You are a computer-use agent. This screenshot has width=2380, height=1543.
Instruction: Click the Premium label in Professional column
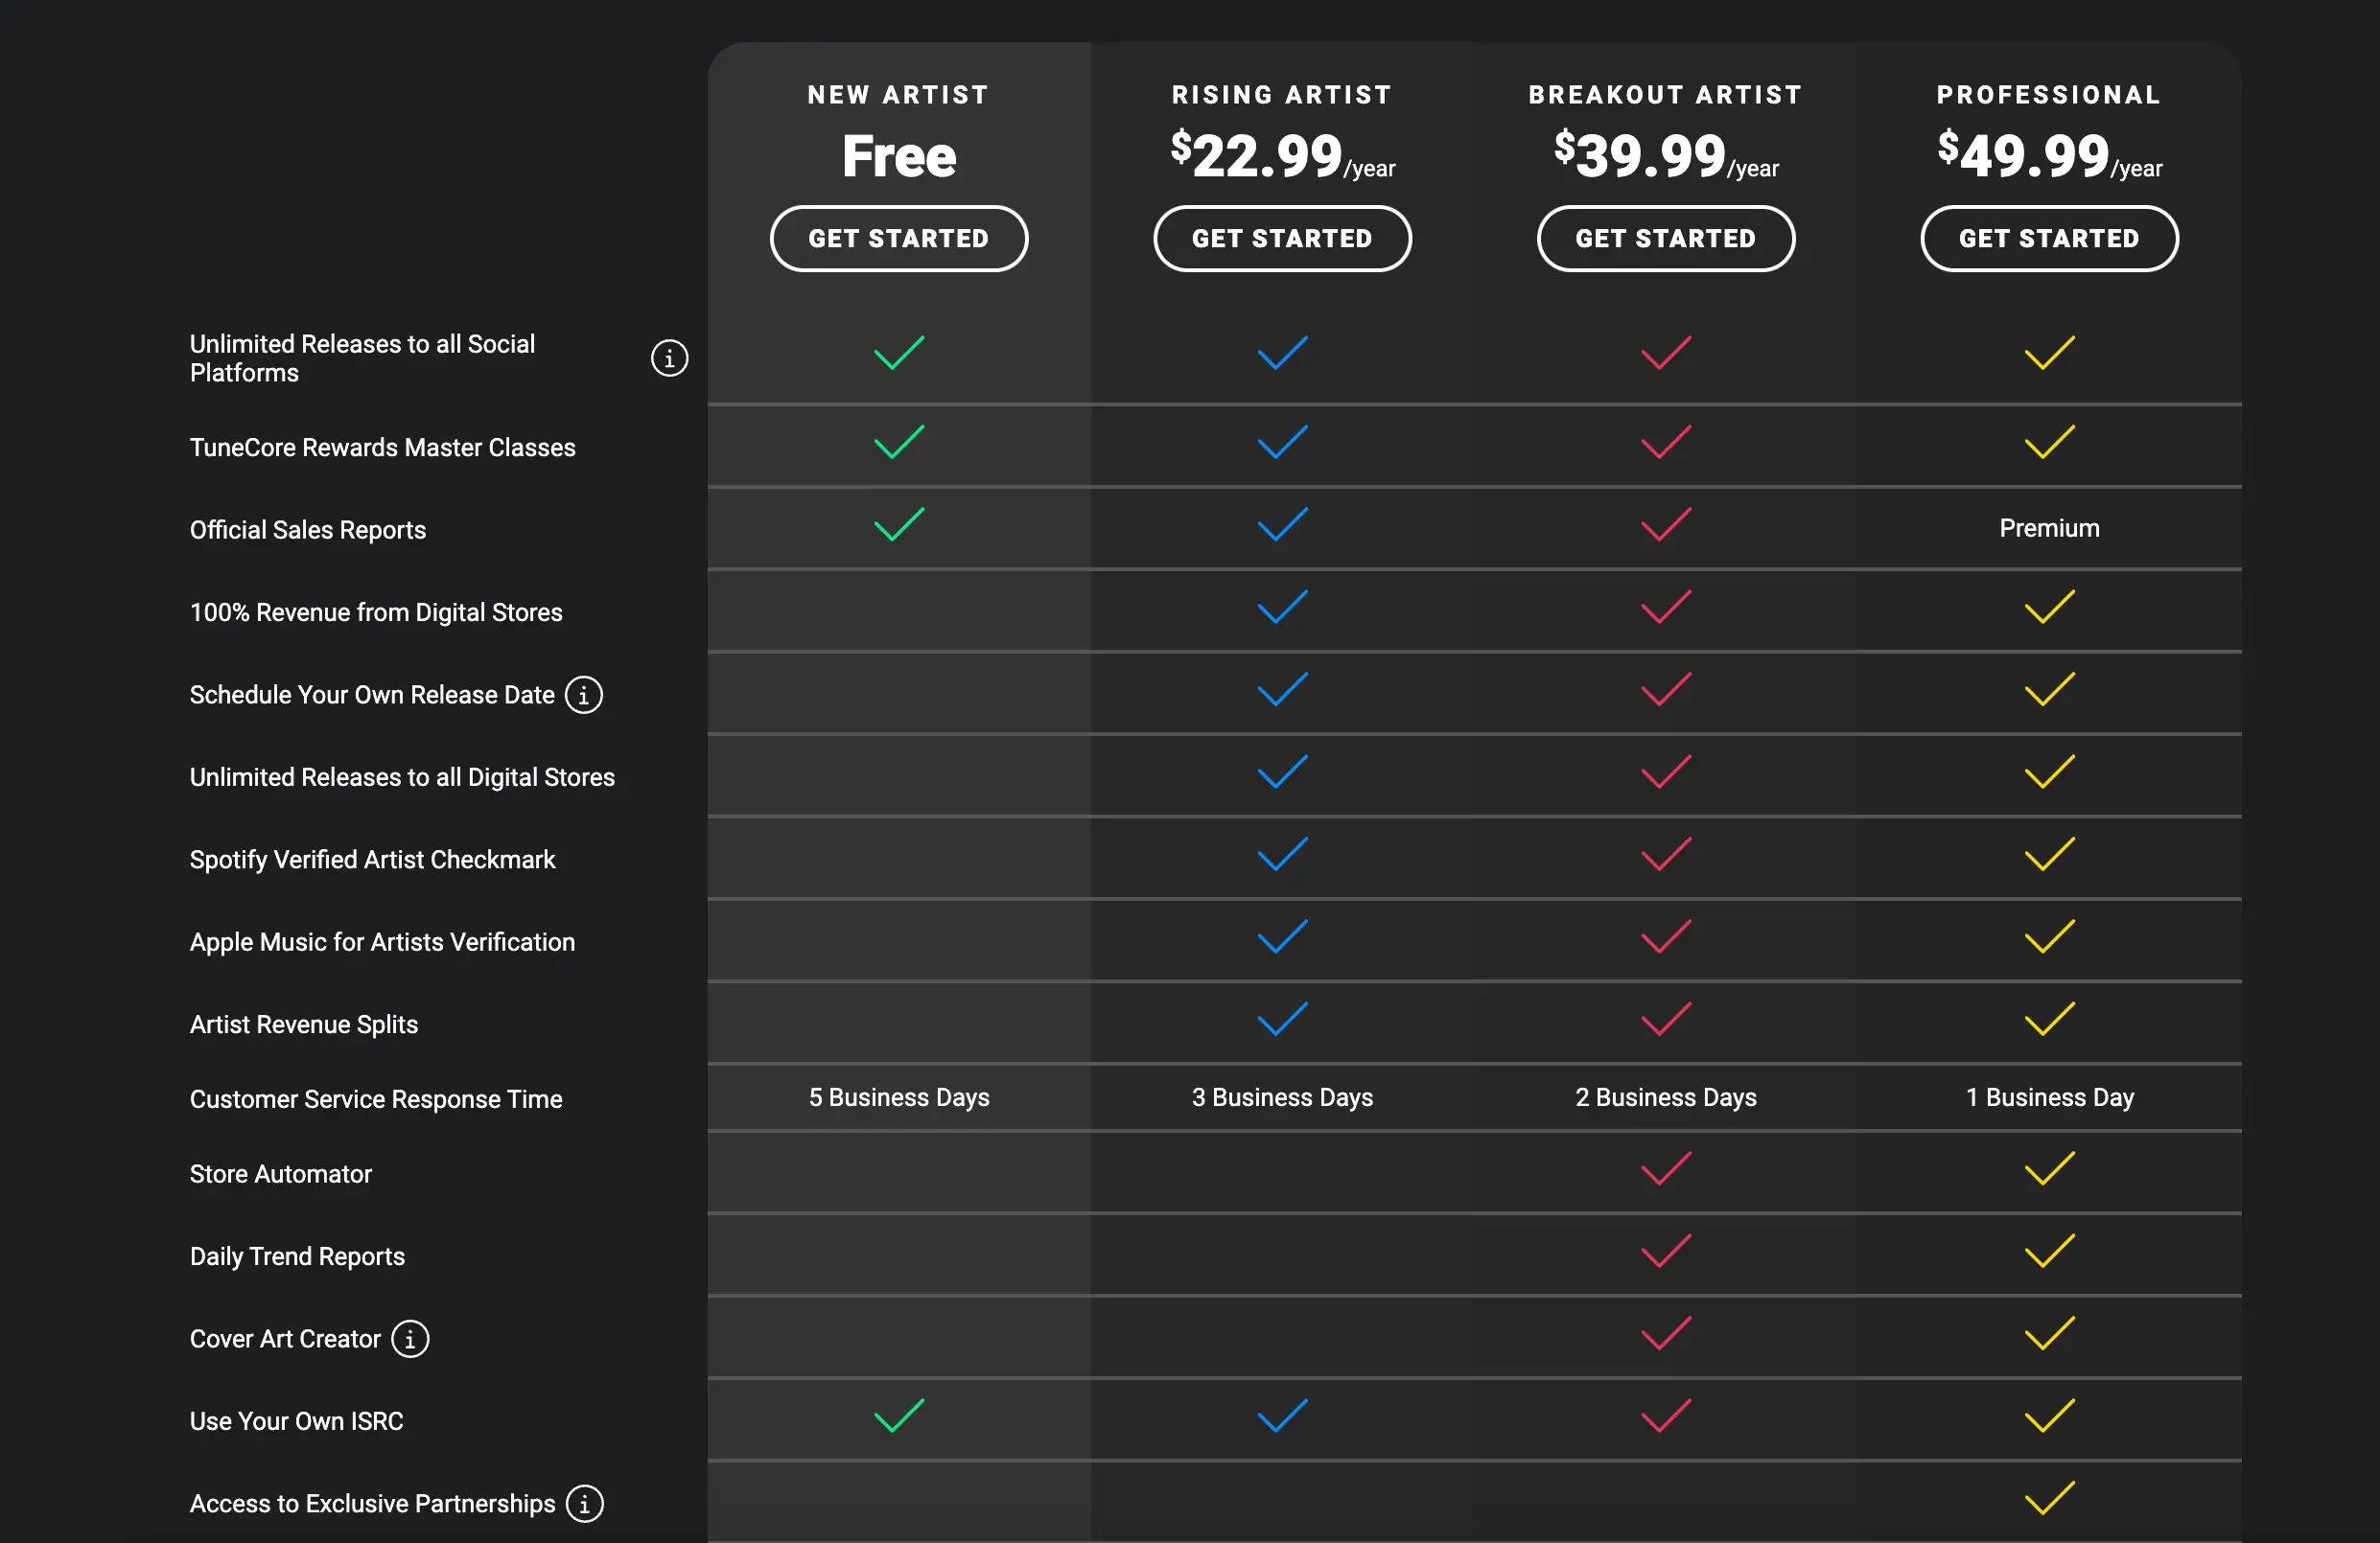(2049, 529)
